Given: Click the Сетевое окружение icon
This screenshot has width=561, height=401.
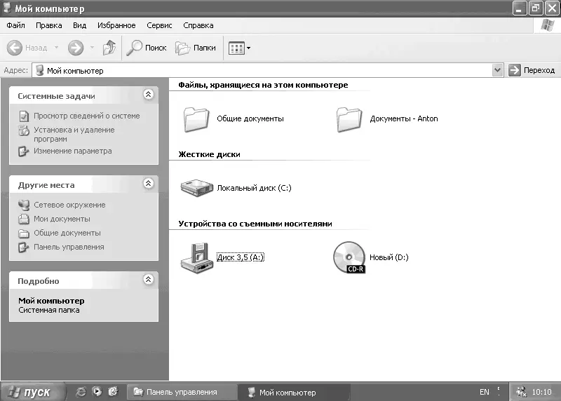Looking at the screenshot, I should point(24,205).
